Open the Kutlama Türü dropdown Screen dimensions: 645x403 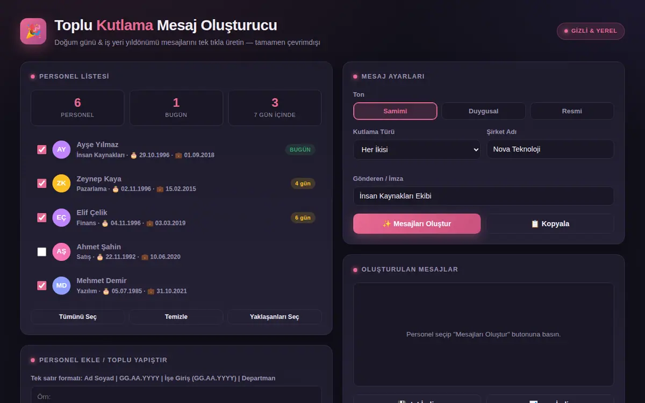417,149
